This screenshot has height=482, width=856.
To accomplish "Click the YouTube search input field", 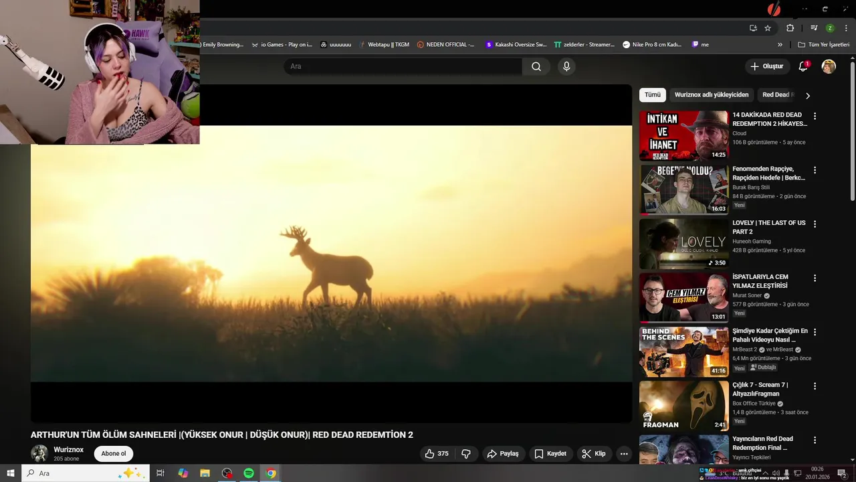I will tap(403, 66).
